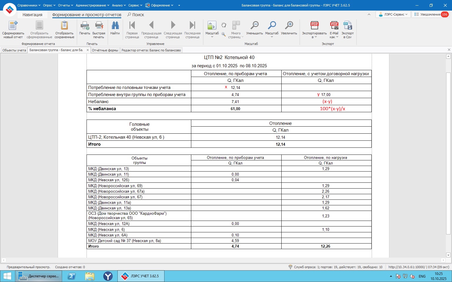Switch to the Навигация ribbon tab
The height and width of the screenshot is (282, 452).
(32, 15)
